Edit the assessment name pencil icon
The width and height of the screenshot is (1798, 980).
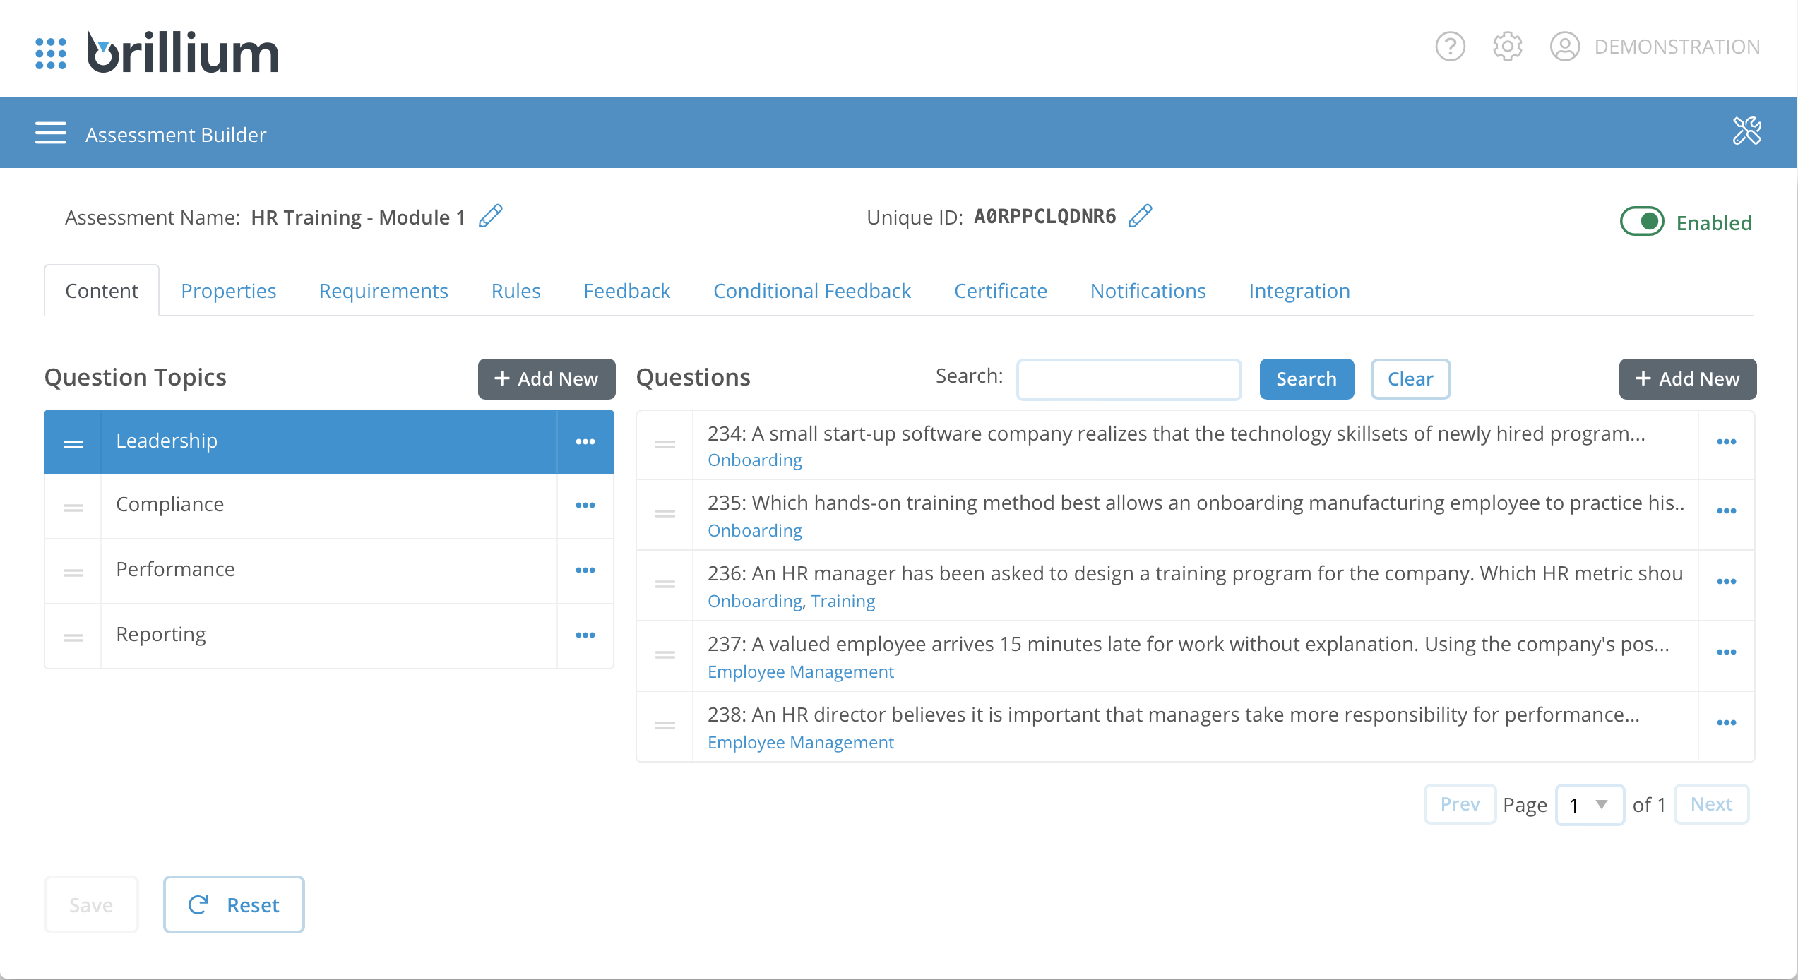tap(491, 216)
